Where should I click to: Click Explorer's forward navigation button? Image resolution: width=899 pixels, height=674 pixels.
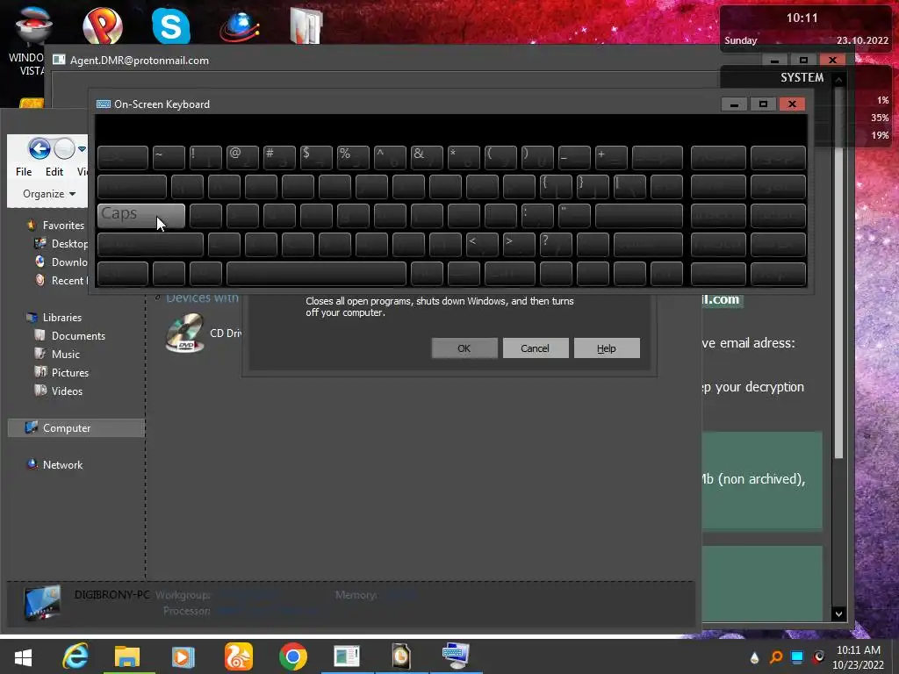pos(64,149)
